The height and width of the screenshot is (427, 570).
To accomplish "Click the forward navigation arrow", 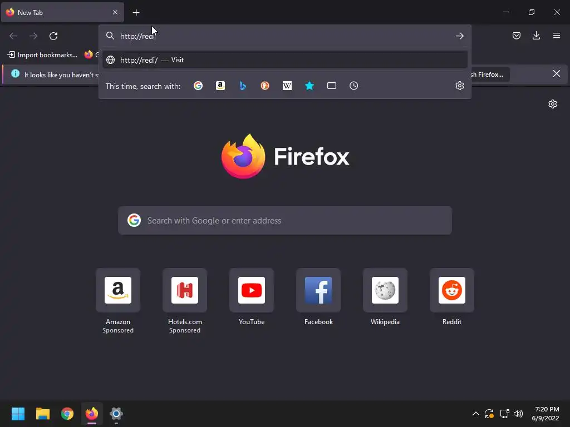I will [33, 36].
